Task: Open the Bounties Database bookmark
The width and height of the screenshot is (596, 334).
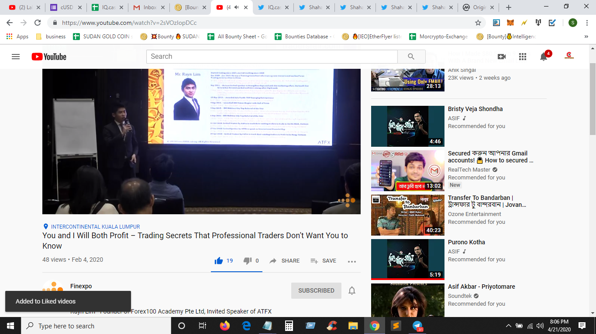Action: click(304, 37)
